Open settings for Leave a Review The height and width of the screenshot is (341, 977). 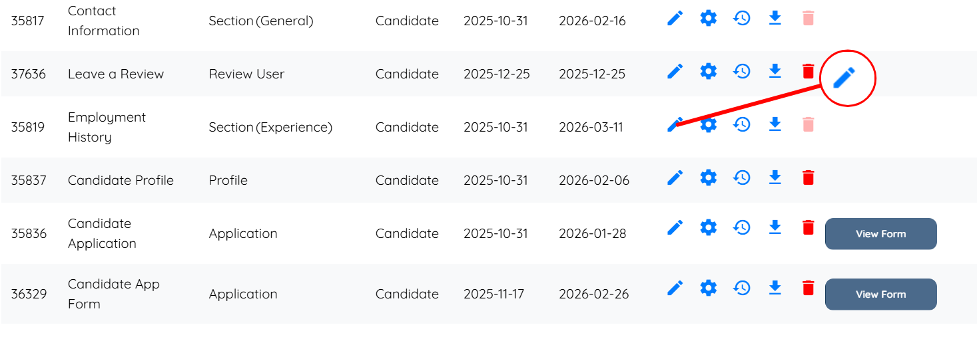[x=708, y=71]
